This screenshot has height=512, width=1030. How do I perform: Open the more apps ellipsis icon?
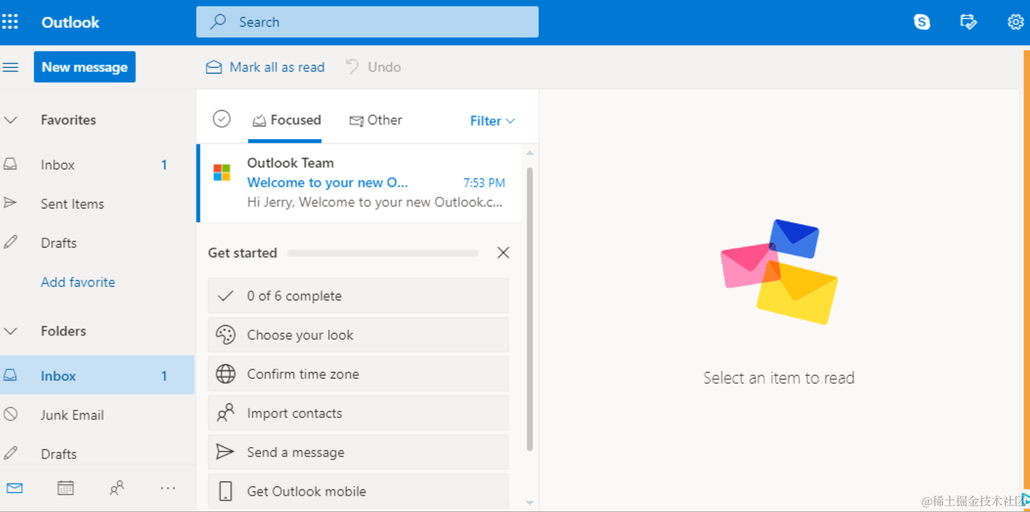pos(168,488)
